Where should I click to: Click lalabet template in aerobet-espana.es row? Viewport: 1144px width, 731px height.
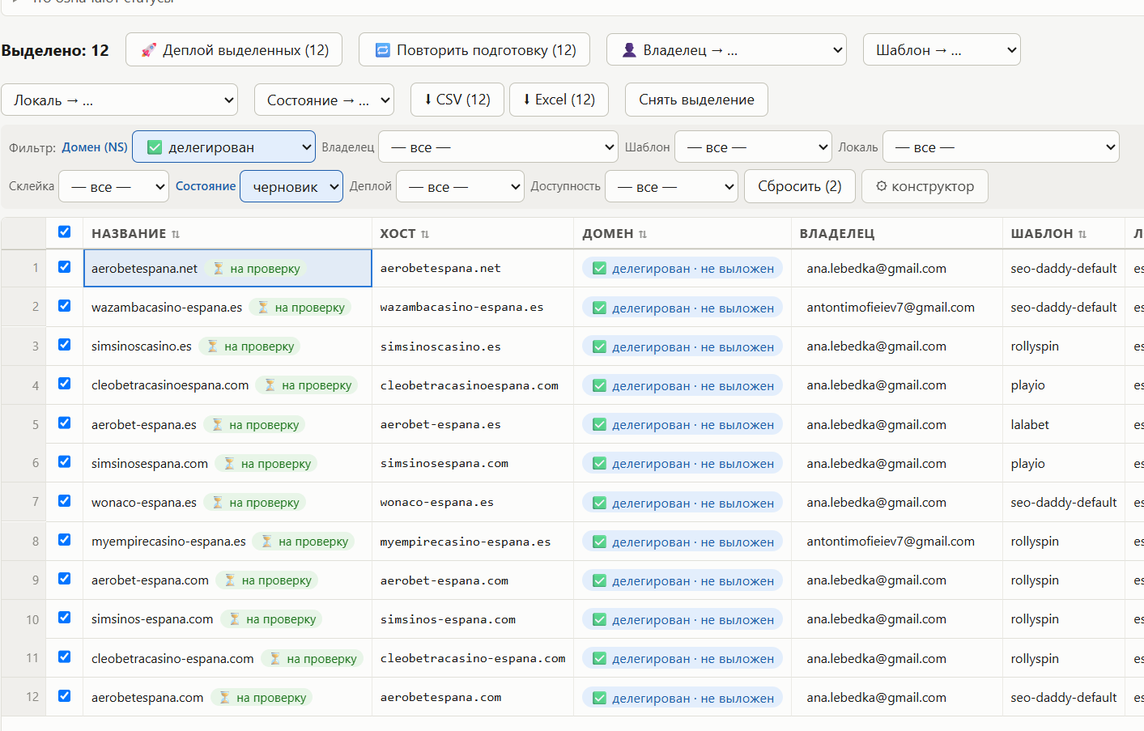pyautogui.click(x=1030, y=424)
